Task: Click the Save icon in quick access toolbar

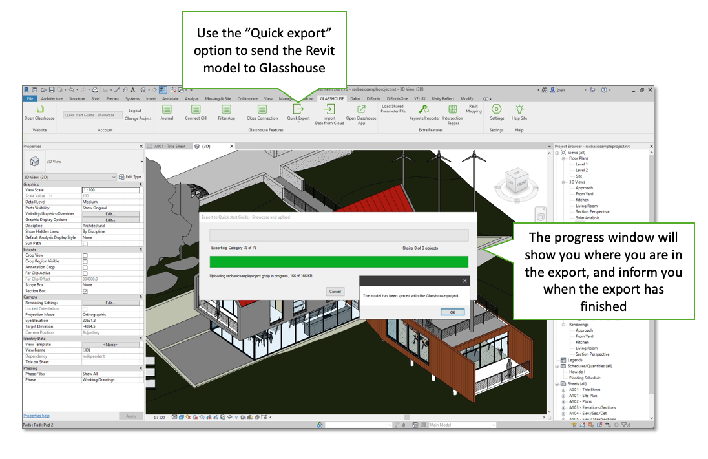Action: (52, 90)
